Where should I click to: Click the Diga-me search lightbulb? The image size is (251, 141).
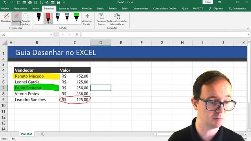[210, 9]
